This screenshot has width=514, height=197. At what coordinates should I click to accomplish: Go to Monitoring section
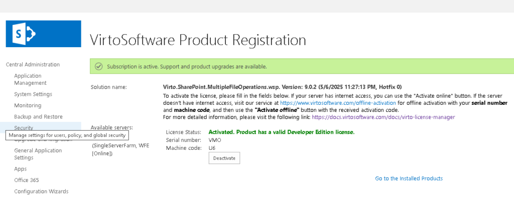click(x=28, y=105)
